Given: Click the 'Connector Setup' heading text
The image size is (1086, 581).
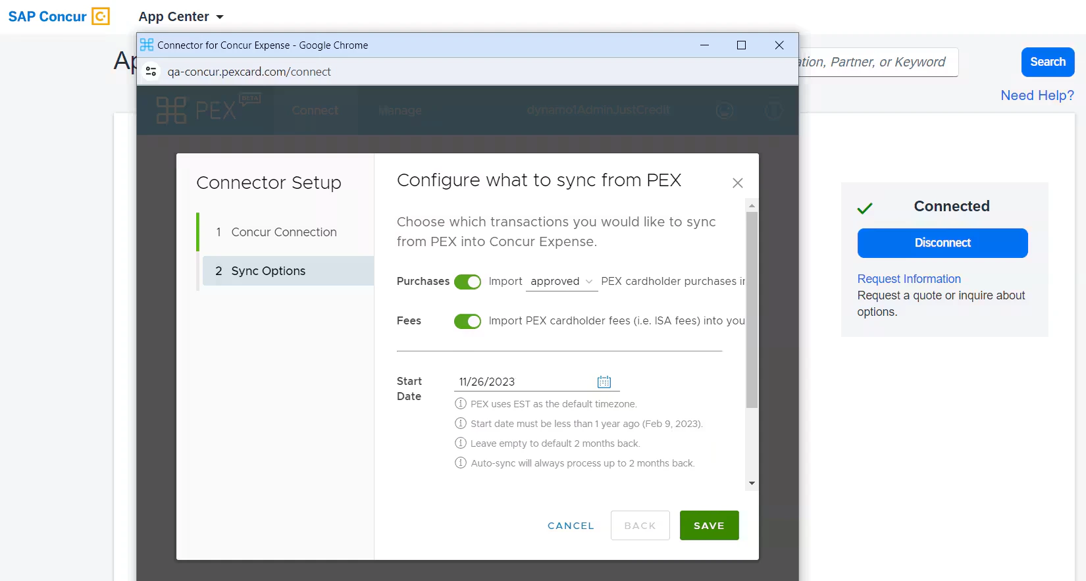Looking at the screenshot, I should (x=269, y=182).
